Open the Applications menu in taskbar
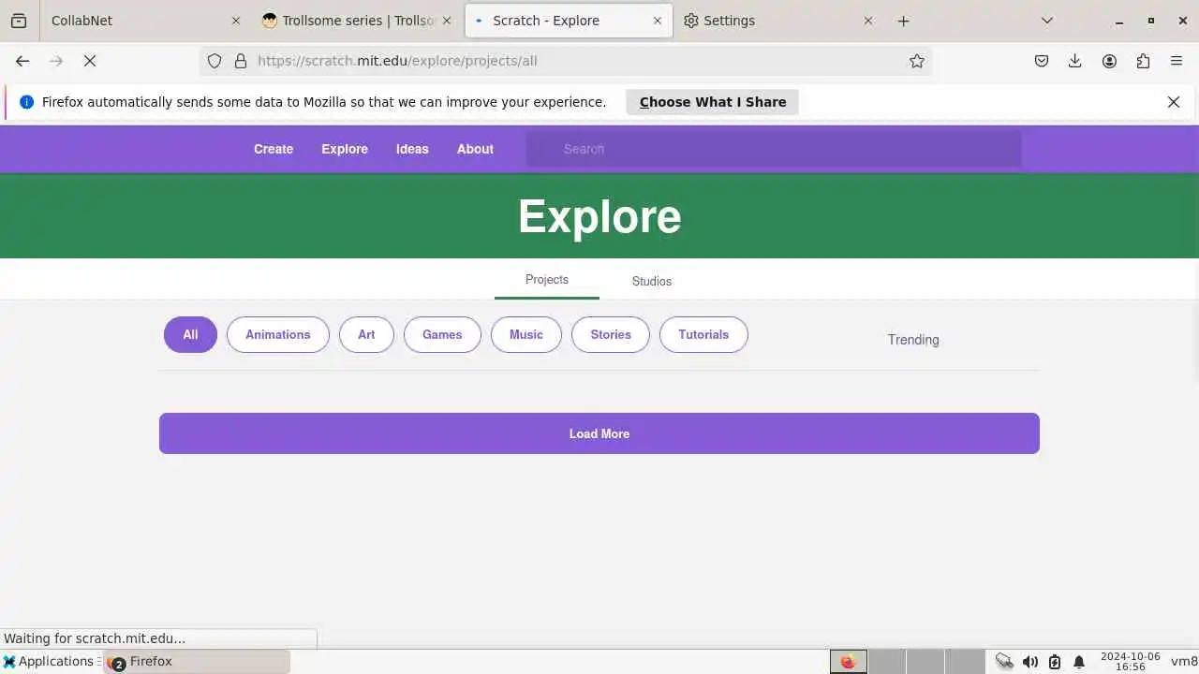 click(51, 662)
